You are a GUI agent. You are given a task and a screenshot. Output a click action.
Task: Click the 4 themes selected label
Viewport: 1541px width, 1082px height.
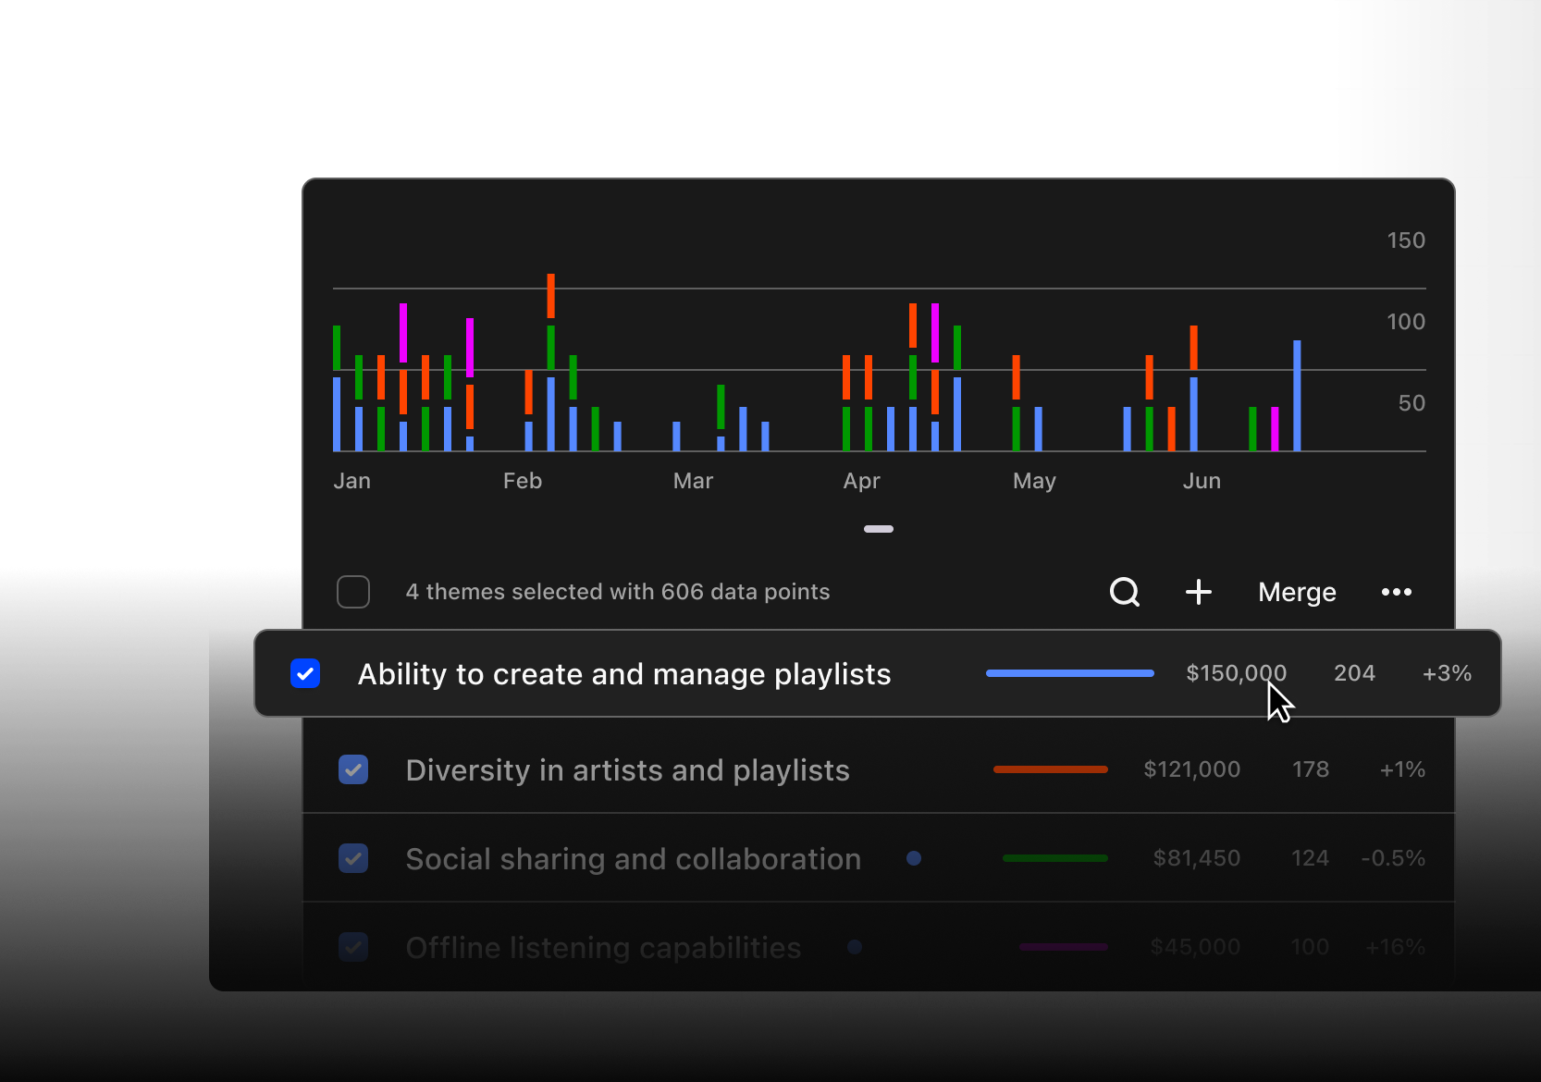[x=618, y=592]
